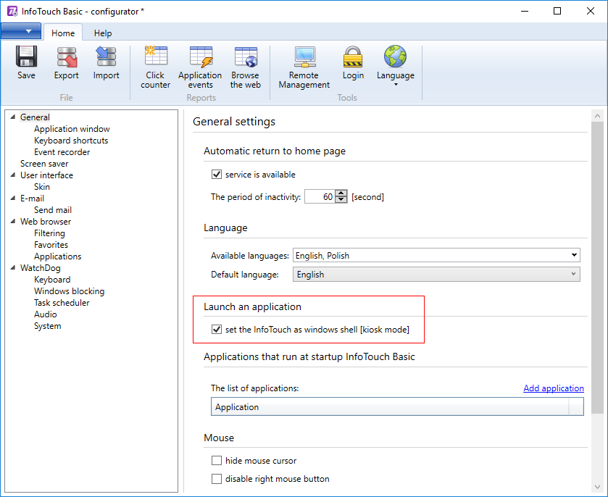
Task: Select Screen saver in tree
Action: coord(44,164)
